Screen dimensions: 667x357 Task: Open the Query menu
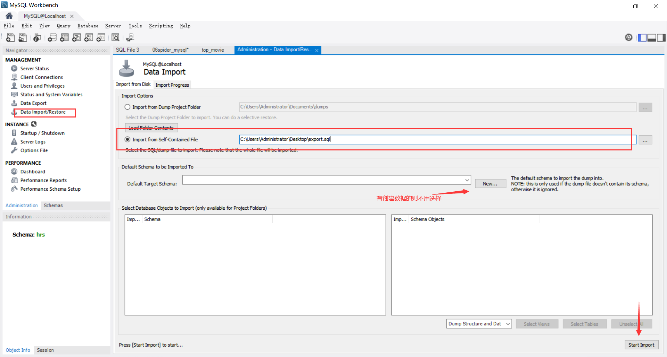click(64, 26)
